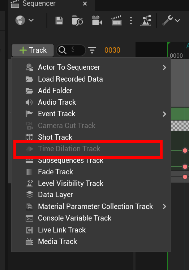
Task: Click the Director Blueprint icon in the toolbar
Action: pos(146,21)
